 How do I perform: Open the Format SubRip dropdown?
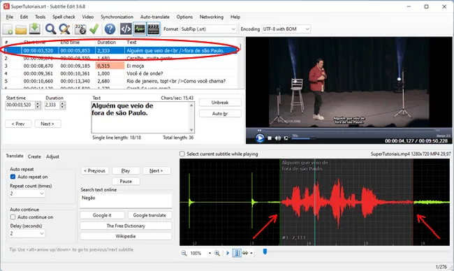click(x=208, y=29)
